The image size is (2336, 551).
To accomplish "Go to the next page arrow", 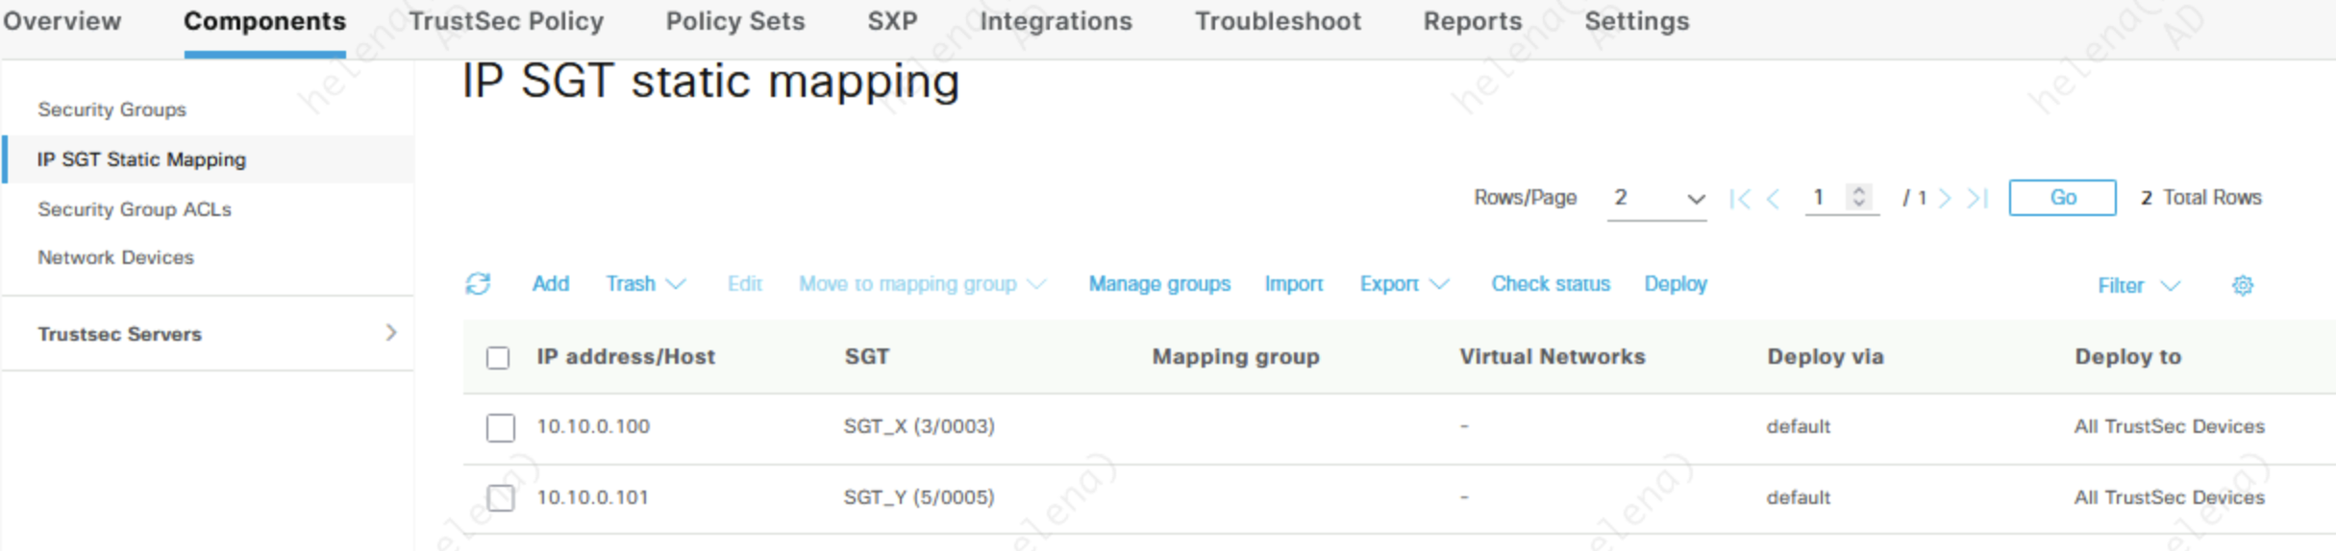I will tap(1945, 199).
